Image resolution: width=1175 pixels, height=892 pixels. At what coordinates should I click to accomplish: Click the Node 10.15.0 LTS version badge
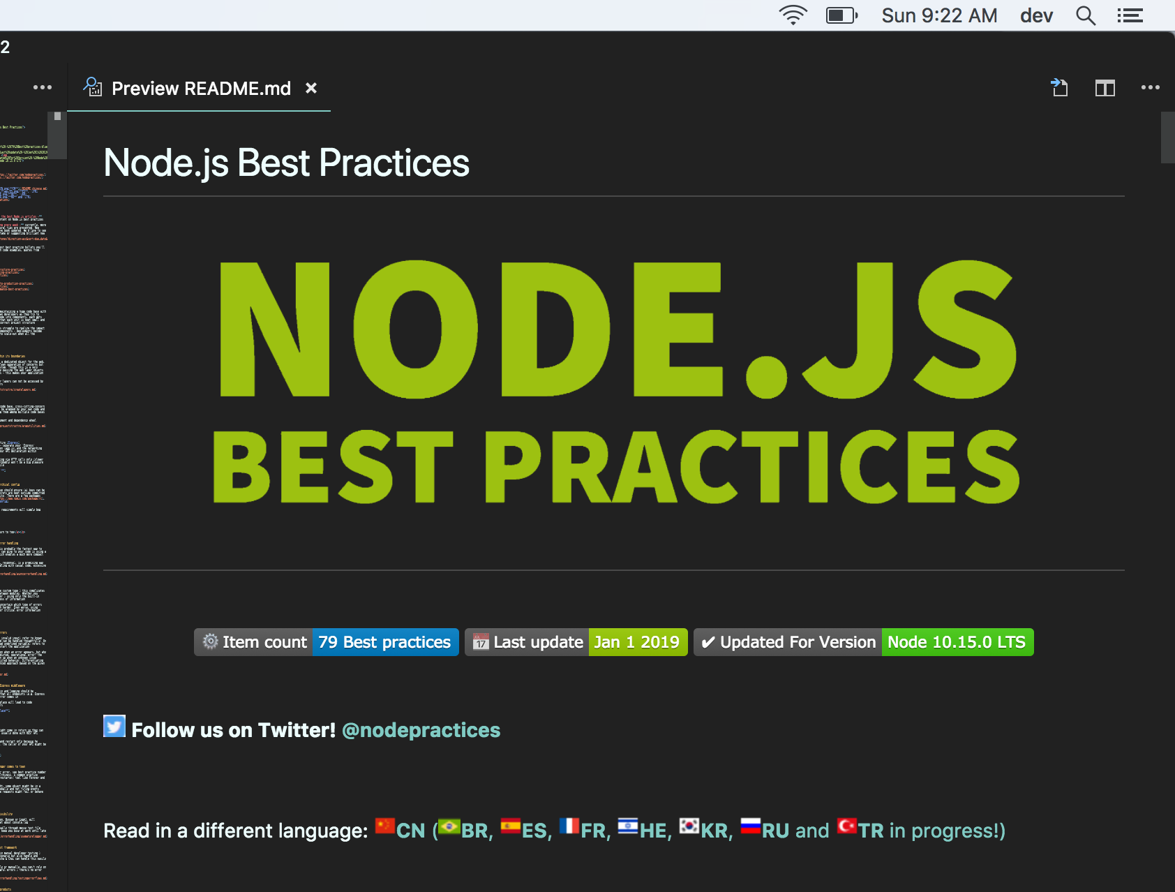864,642
